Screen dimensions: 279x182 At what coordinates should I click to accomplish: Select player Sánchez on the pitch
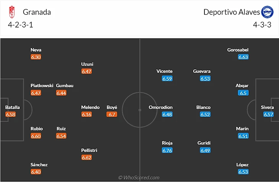39,165
